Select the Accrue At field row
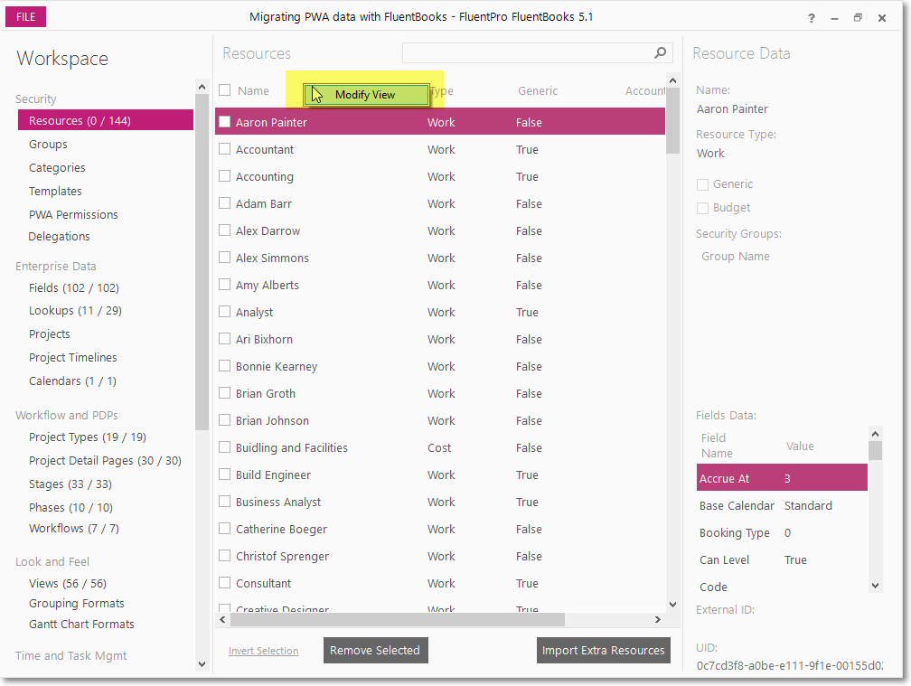Viewport: 911px width, 686px height. [782, 478]
